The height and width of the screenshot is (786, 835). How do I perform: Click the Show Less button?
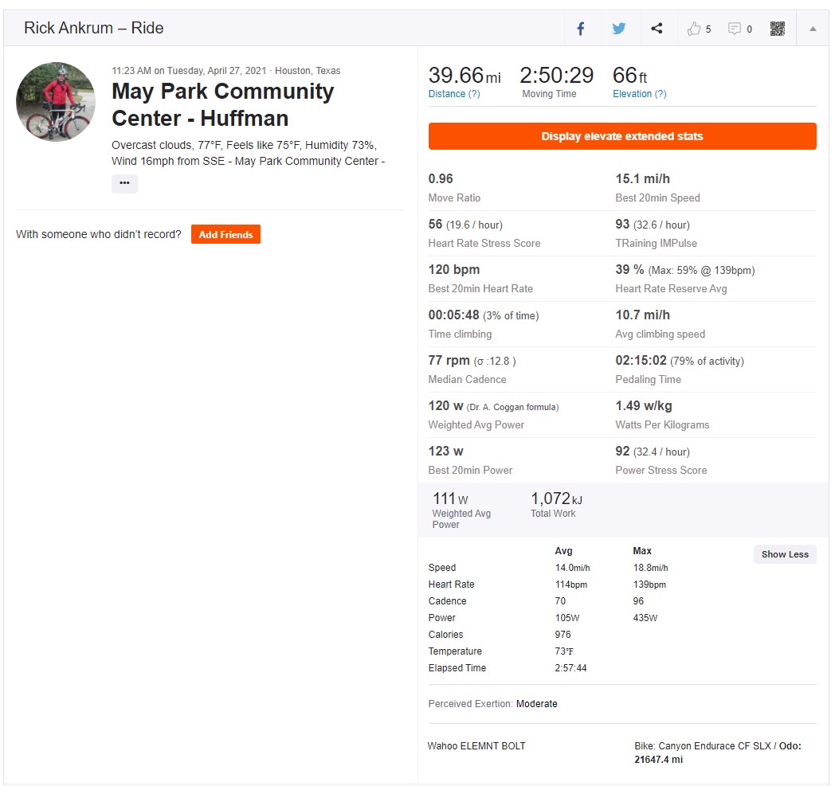tap(785, 554)
